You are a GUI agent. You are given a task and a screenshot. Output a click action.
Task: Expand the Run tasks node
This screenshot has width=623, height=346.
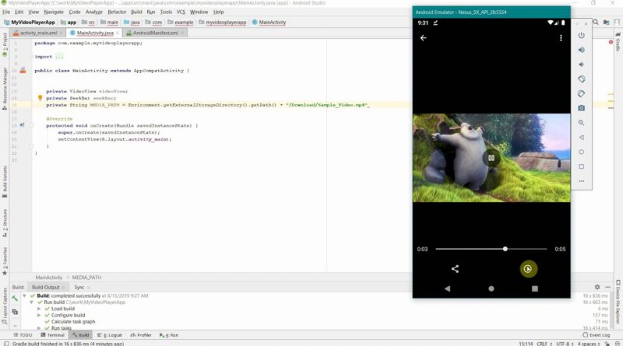(x=39, y=328)
